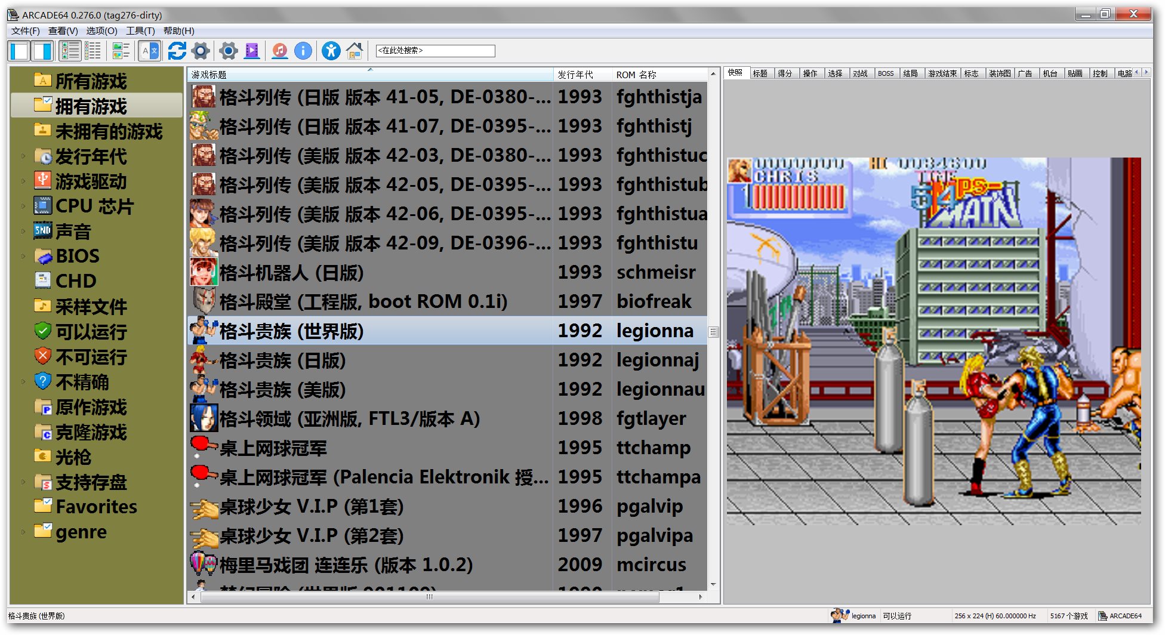The width and height of the screenshot is (1165, 635).
Task: Toggle the left folder panel view
Action: 19,51
